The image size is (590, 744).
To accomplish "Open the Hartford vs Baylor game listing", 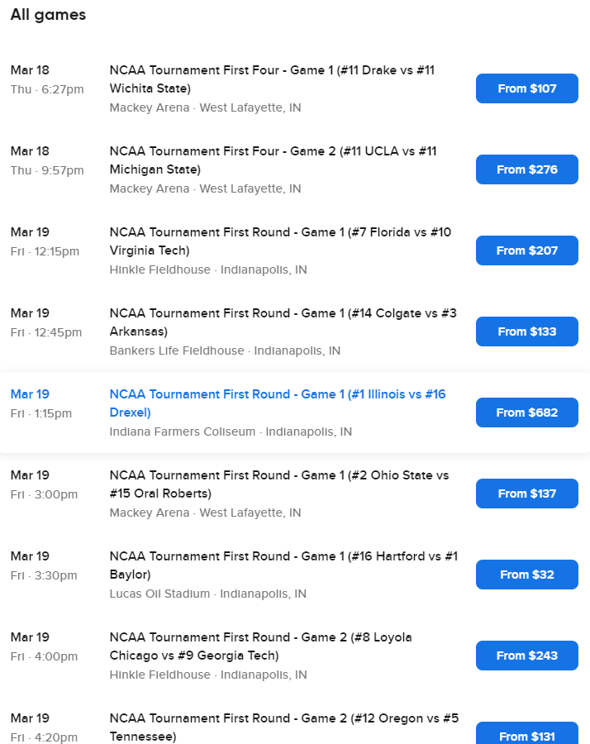I will point(283,565).
